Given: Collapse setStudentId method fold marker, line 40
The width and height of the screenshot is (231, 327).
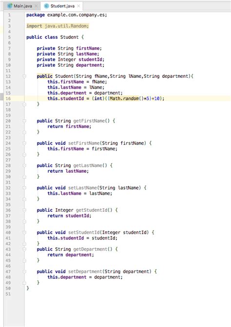Looking at the screenshot, I should [x=24, y=233].
